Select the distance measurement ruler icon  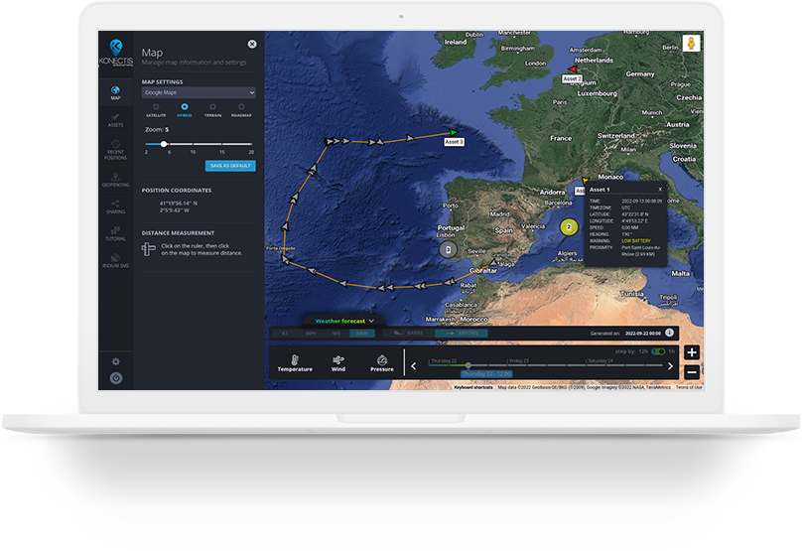pyautogui.click(x=149, y=248)
